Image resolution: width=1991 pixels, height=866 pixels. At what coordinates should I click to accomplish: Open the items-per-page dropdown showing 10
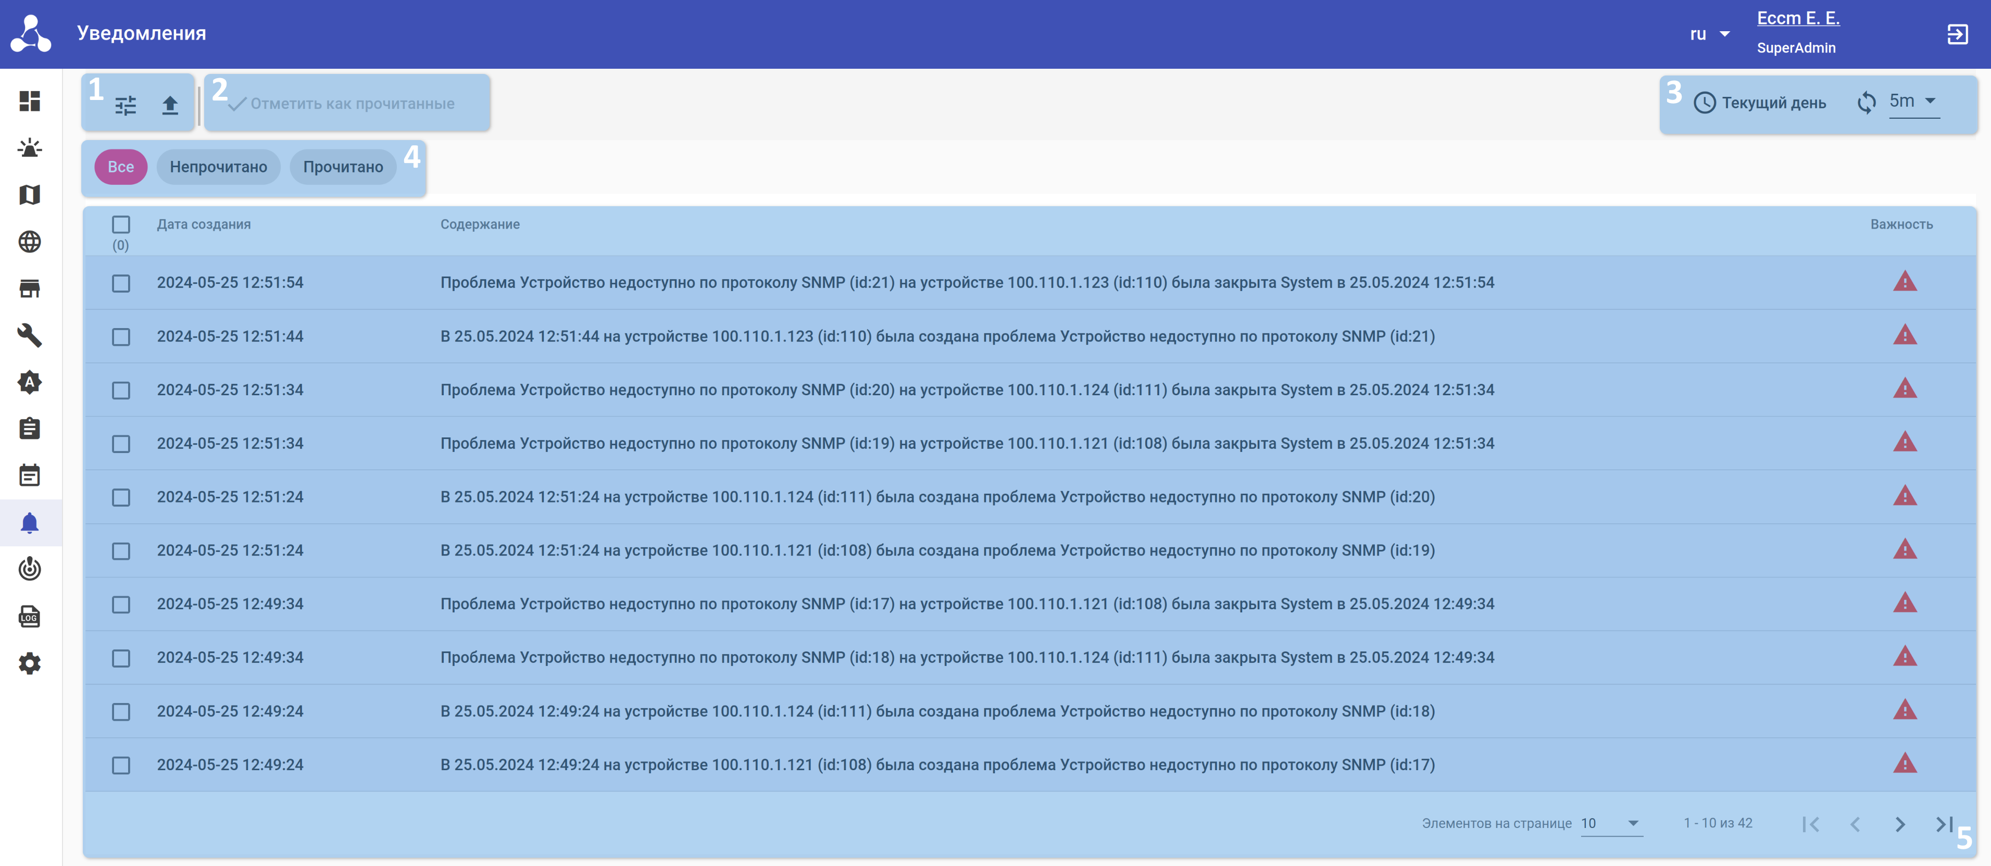[x=1610, y=823]
